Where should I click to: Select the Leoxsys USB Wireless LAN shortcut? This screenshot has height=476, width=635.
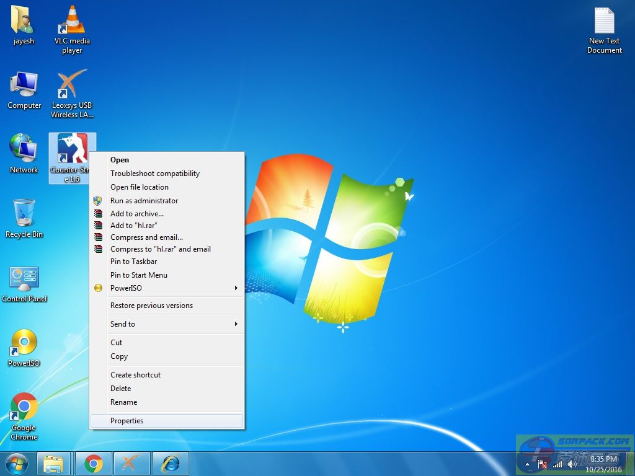[72, 93]
